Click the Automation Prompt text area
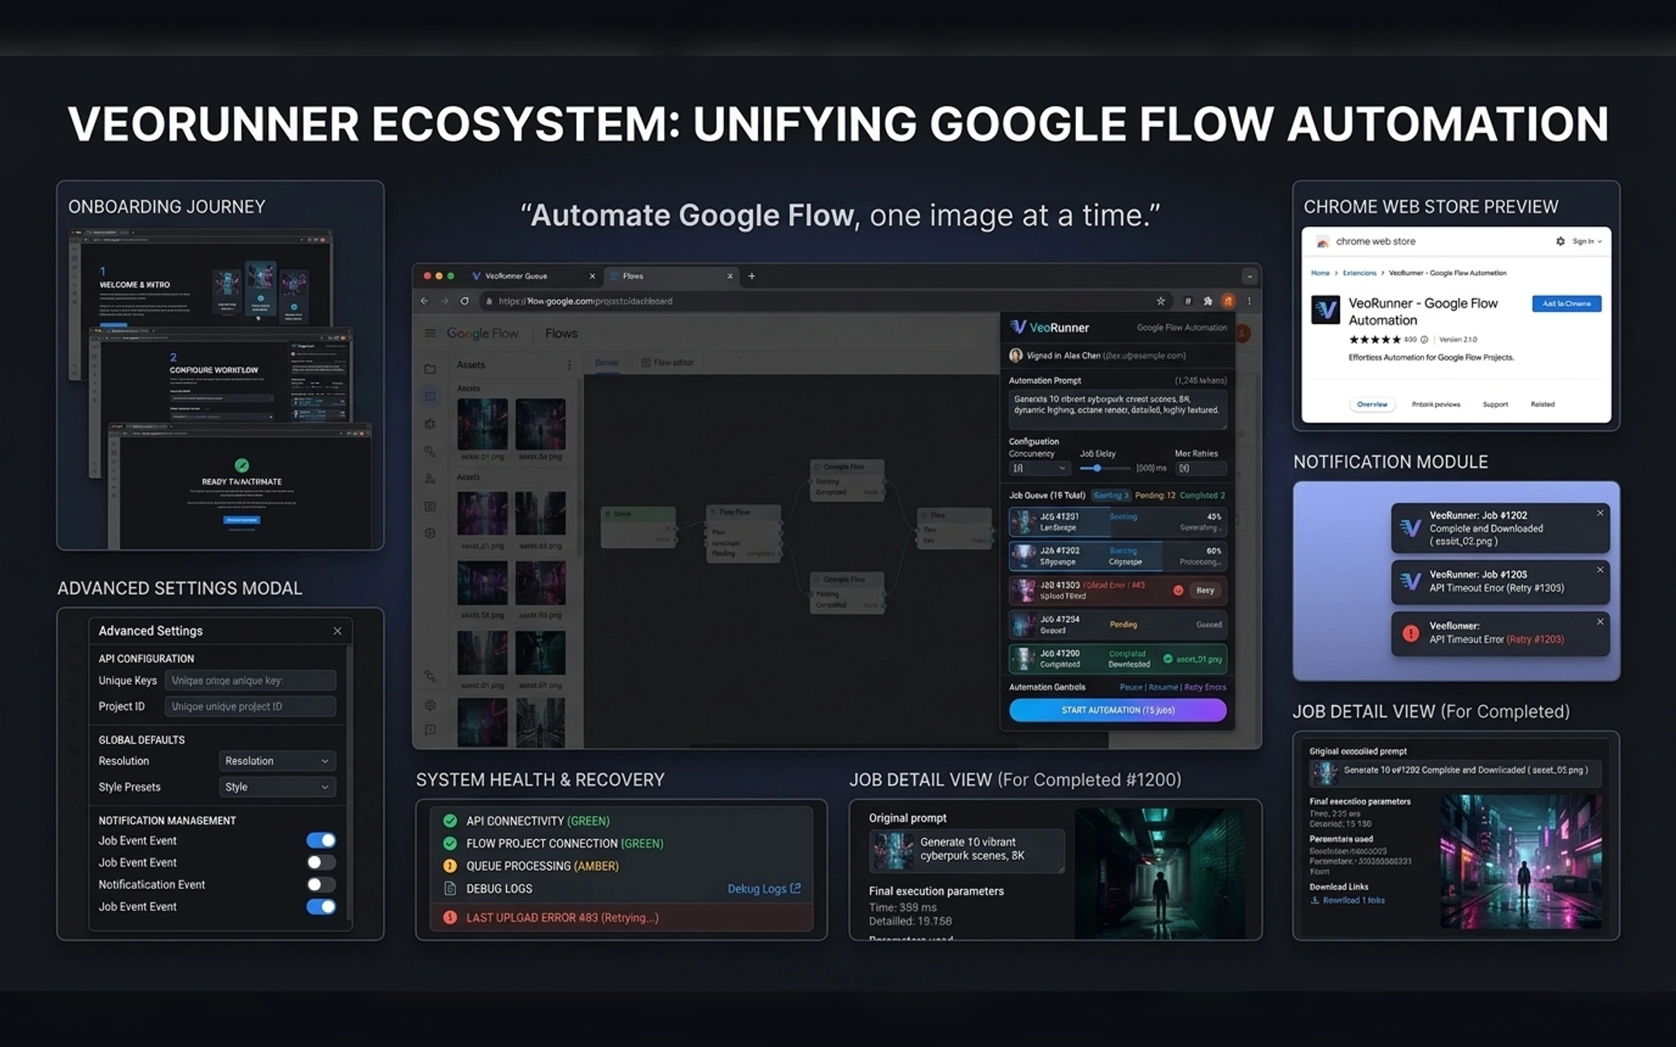 1117,409
